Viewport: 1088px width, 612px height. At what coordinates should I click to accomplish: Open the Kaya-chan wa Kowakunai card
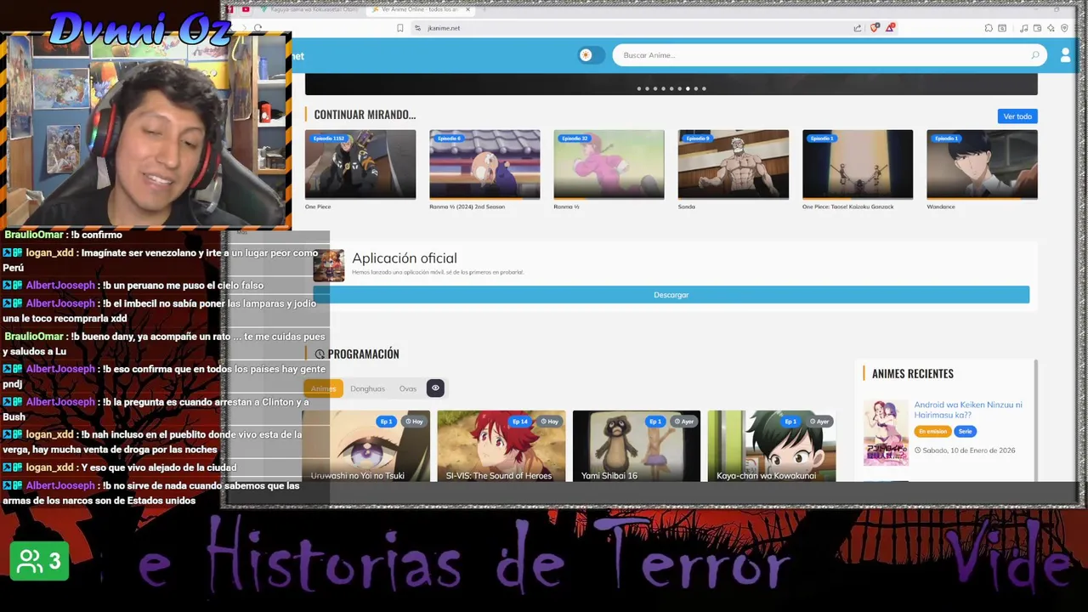click(772, 446)
